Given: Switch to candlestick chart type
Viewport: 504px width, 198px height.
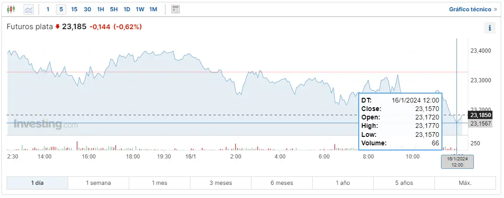Looking at the screenshot, I should pyautogui.click(x=11, y=9).
